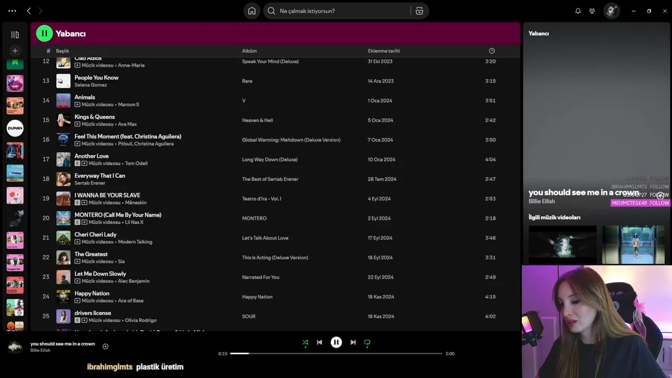
Task: Sort by the duration clock icon
Action: coord(492,51)
